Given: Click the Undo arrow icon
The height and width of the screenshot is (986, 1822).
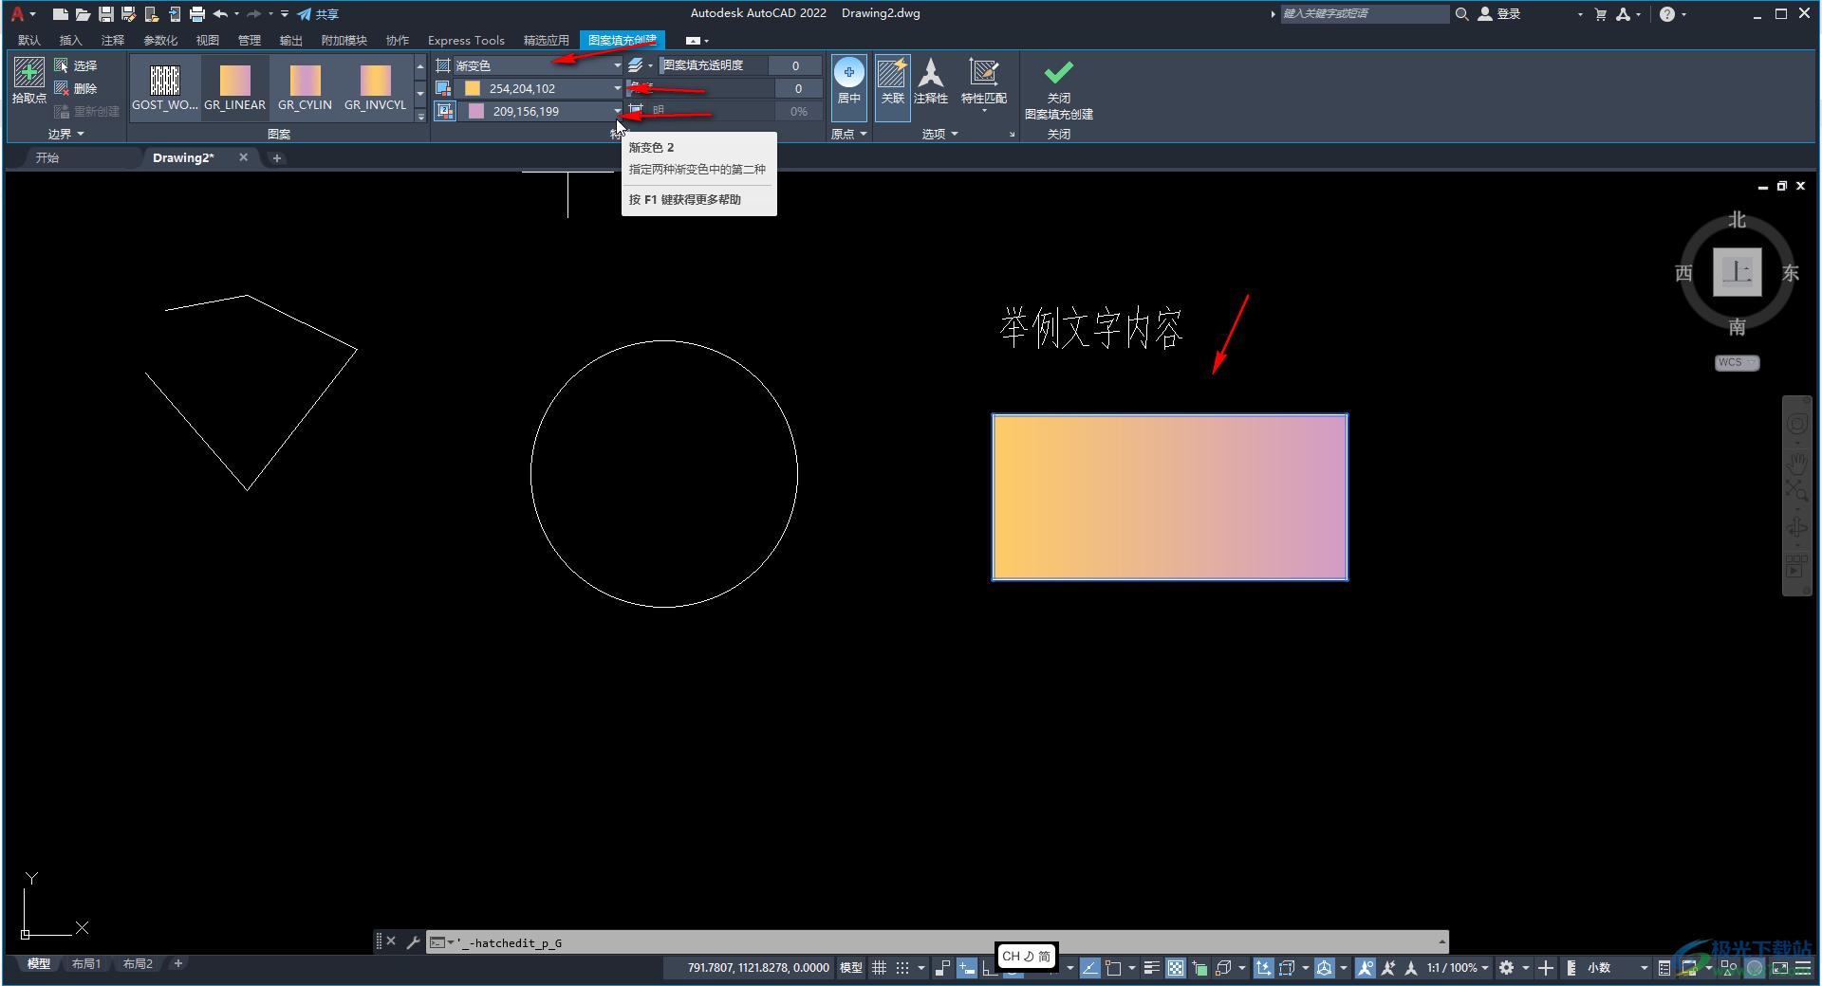Looking at the screenshot, I should (220, 14).
